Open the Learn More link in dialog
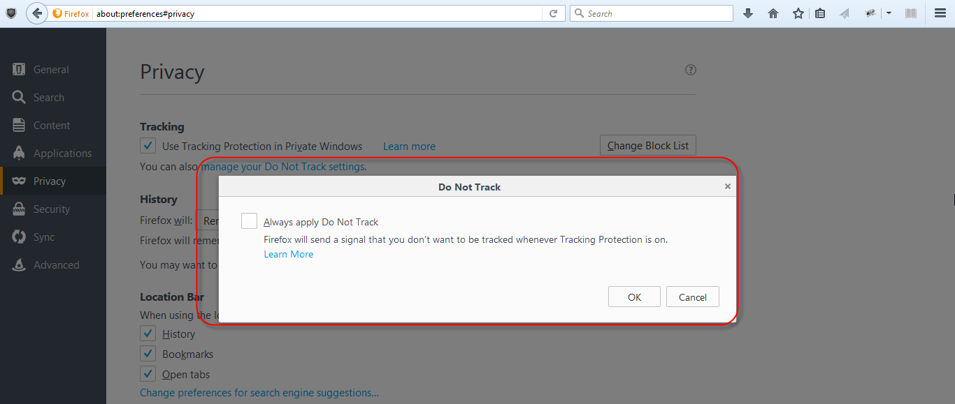 (x=288, y=254)
